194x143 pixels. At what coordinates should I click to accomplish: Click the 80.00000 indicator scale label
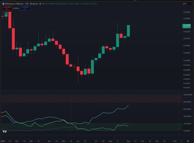(x=188, y=102)
